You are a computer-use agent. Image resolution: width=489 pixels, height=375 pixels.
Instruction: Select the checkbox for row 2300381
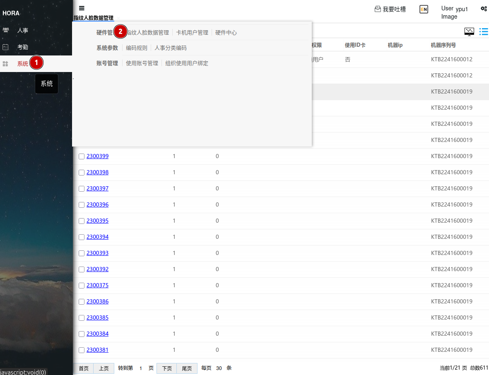pyautogui.click(x=82, y=350)
